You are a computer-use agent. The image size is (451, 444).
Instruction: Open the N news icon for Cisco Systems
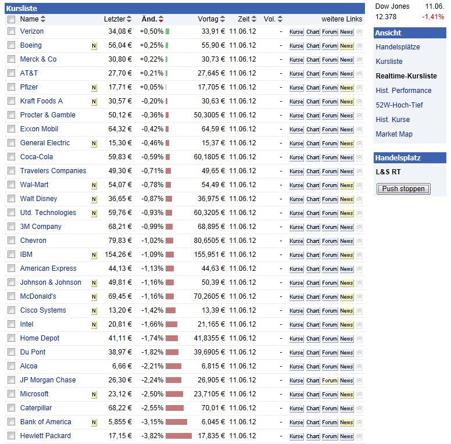(x=94, y=311)
